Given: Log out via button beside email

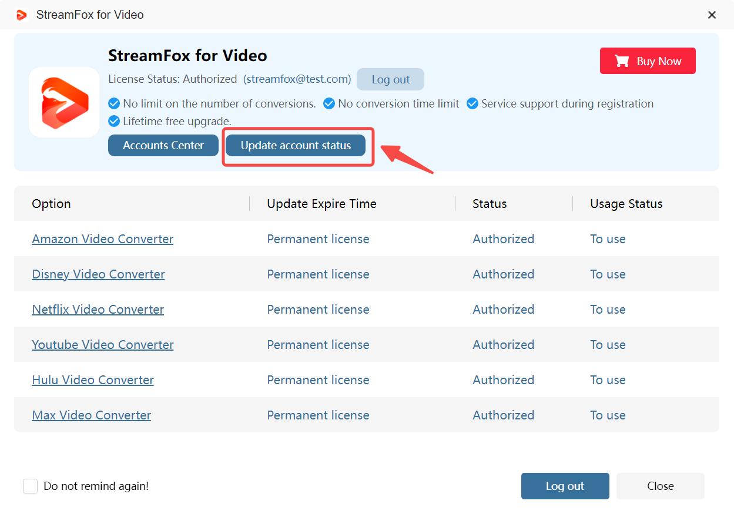Looking at the screenshot, I should tap(390, 79).
